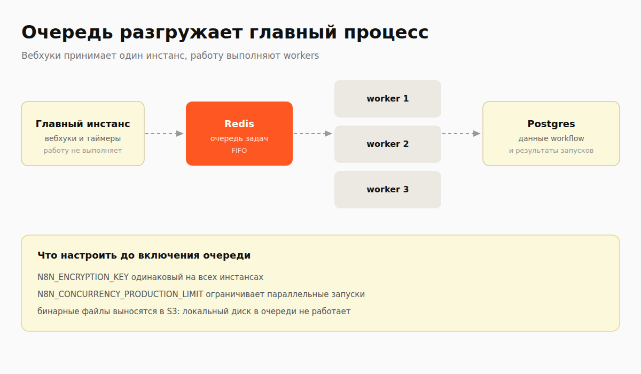Click the text "вебхуки и таймеры"
Screen dimensions: 641x374
tap(83, 138)
